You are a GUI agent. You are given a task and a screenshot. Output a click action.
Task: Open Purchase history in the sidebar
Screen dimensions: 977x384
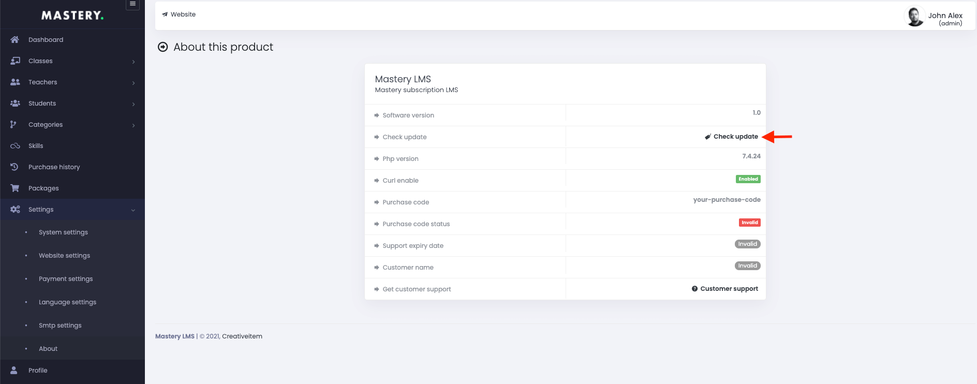(72, 167)
